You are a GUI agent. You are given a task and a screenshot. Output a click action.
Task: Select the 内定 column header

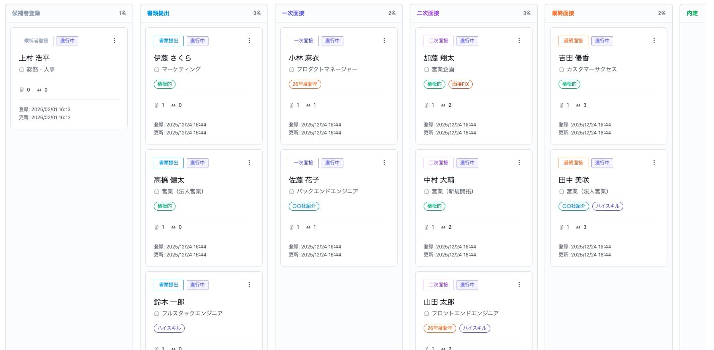(x=692, y=13)
